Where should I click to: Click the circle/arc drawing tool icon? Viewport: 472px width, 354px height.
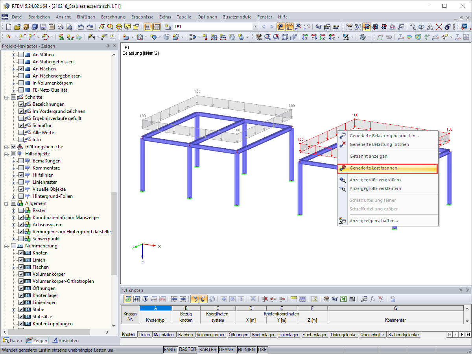click(x=45, y=37)
